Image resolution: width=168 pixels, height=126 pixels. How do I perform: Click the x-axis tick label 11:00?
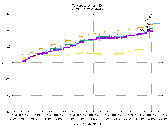tap(151, 119)
